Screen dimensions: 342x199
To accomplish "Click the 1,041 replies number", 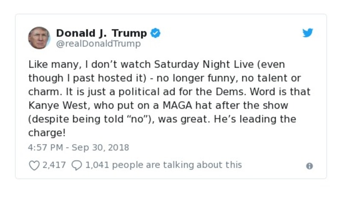I will pyautogui.click(x=97, y=165).
